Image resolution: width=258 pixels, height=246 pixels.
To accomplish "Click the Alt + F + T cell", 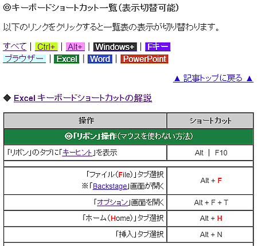I will [210, 202].
